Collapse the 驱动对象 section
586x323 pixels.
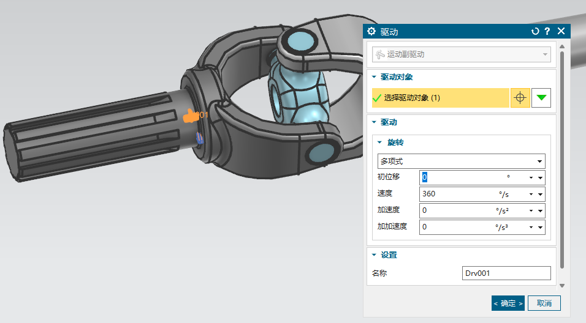click(x=375, y=77)
